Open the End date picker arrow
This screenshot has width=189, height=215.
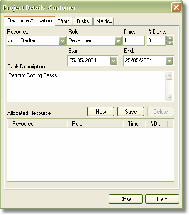[x=169, y=60]
